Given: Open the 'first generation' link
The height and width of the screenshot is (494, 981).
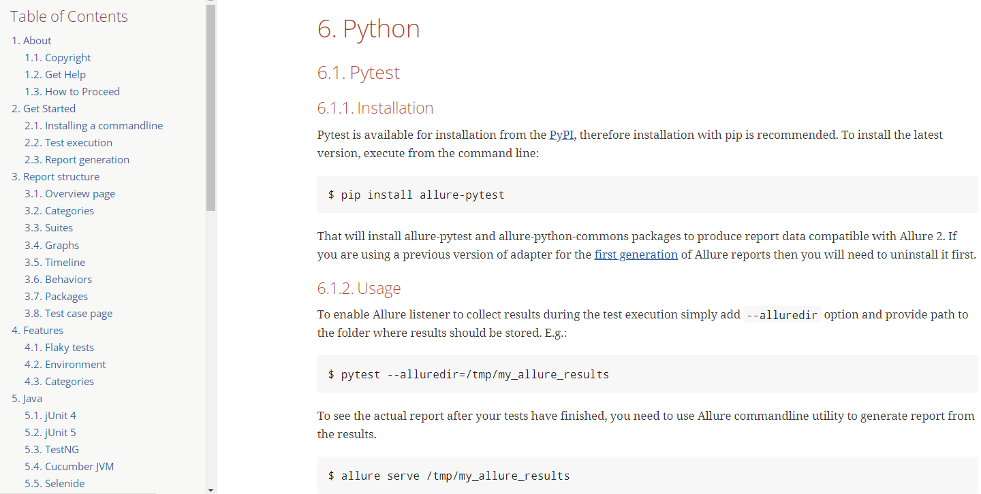Looking at the screenshot, I should point(636,254).
